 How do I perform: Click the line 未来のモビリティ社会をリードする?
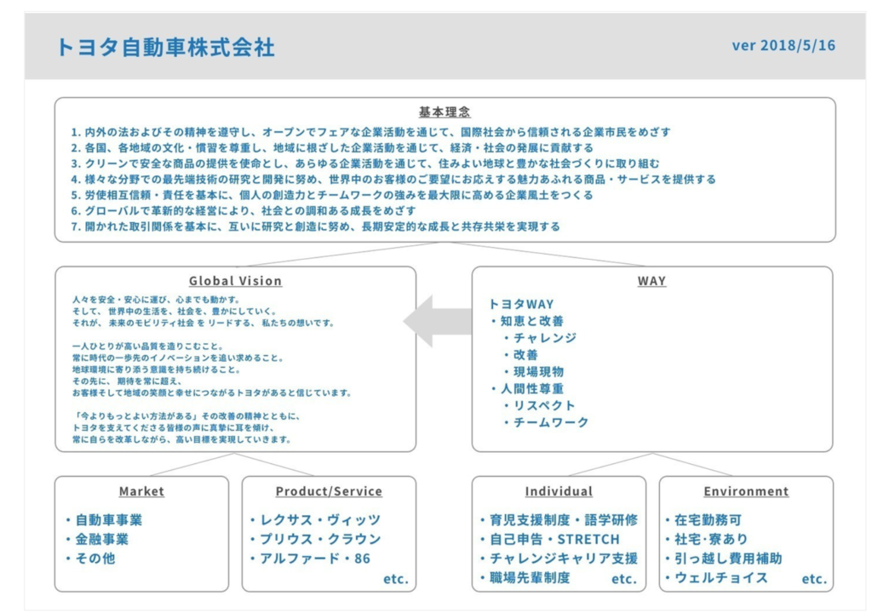[x=203, y=323]
